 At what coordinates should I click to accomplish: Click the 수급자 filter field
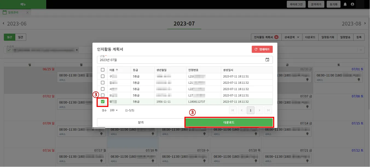pyautogui.click(x=185, y=50)
